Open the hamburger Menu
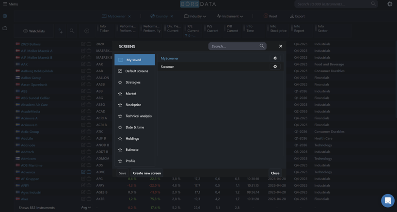Image resolution: width=397 pixels, height=212 pixels. (10, 4)
